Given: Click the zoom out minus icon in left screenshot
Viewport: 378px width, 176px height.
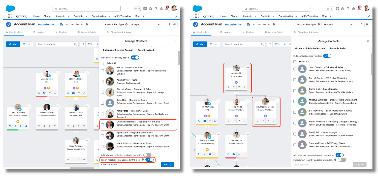Looking at the screenshot, I should point(83,44).
